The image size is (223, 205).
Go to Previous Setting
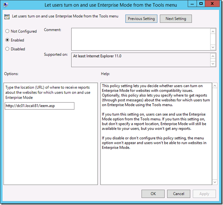coord(141,19)
